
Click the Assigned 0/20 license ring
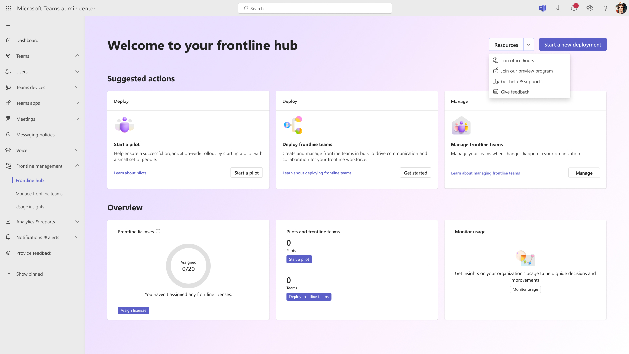[188, 266]
